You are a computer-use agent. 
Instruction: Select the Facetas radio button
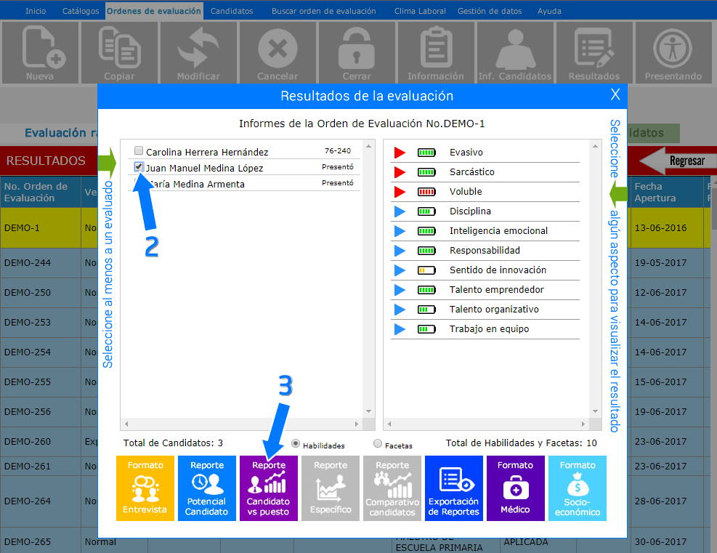(x=378, y=444)
